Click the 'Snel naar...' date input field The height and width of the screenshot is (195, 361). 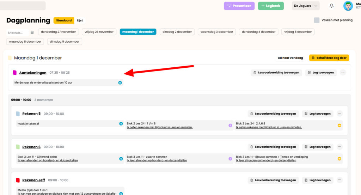click(18, 32)
